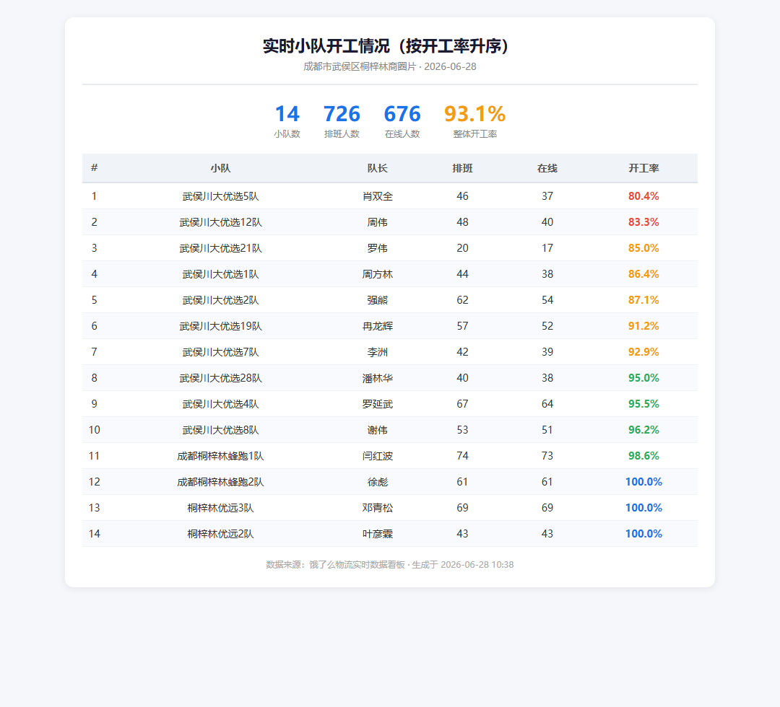Click scheduled count 67 for 罗延武's team
Image resolution: width=780 pixels, height=707 pixels.
point(463,404)
